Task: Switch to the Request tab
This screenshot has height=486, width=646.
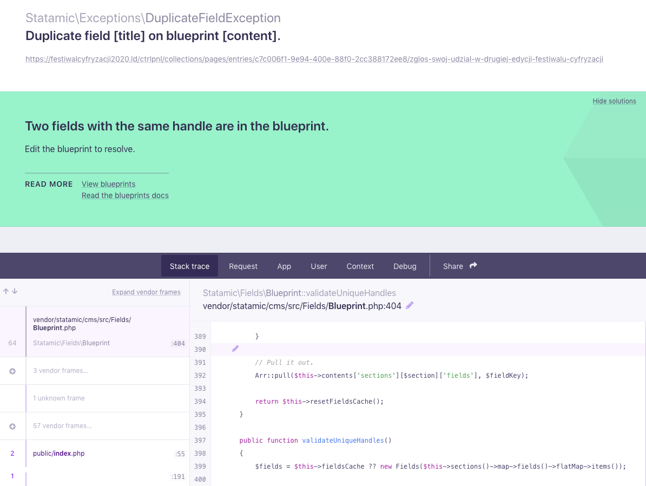Action: point(243,266)
